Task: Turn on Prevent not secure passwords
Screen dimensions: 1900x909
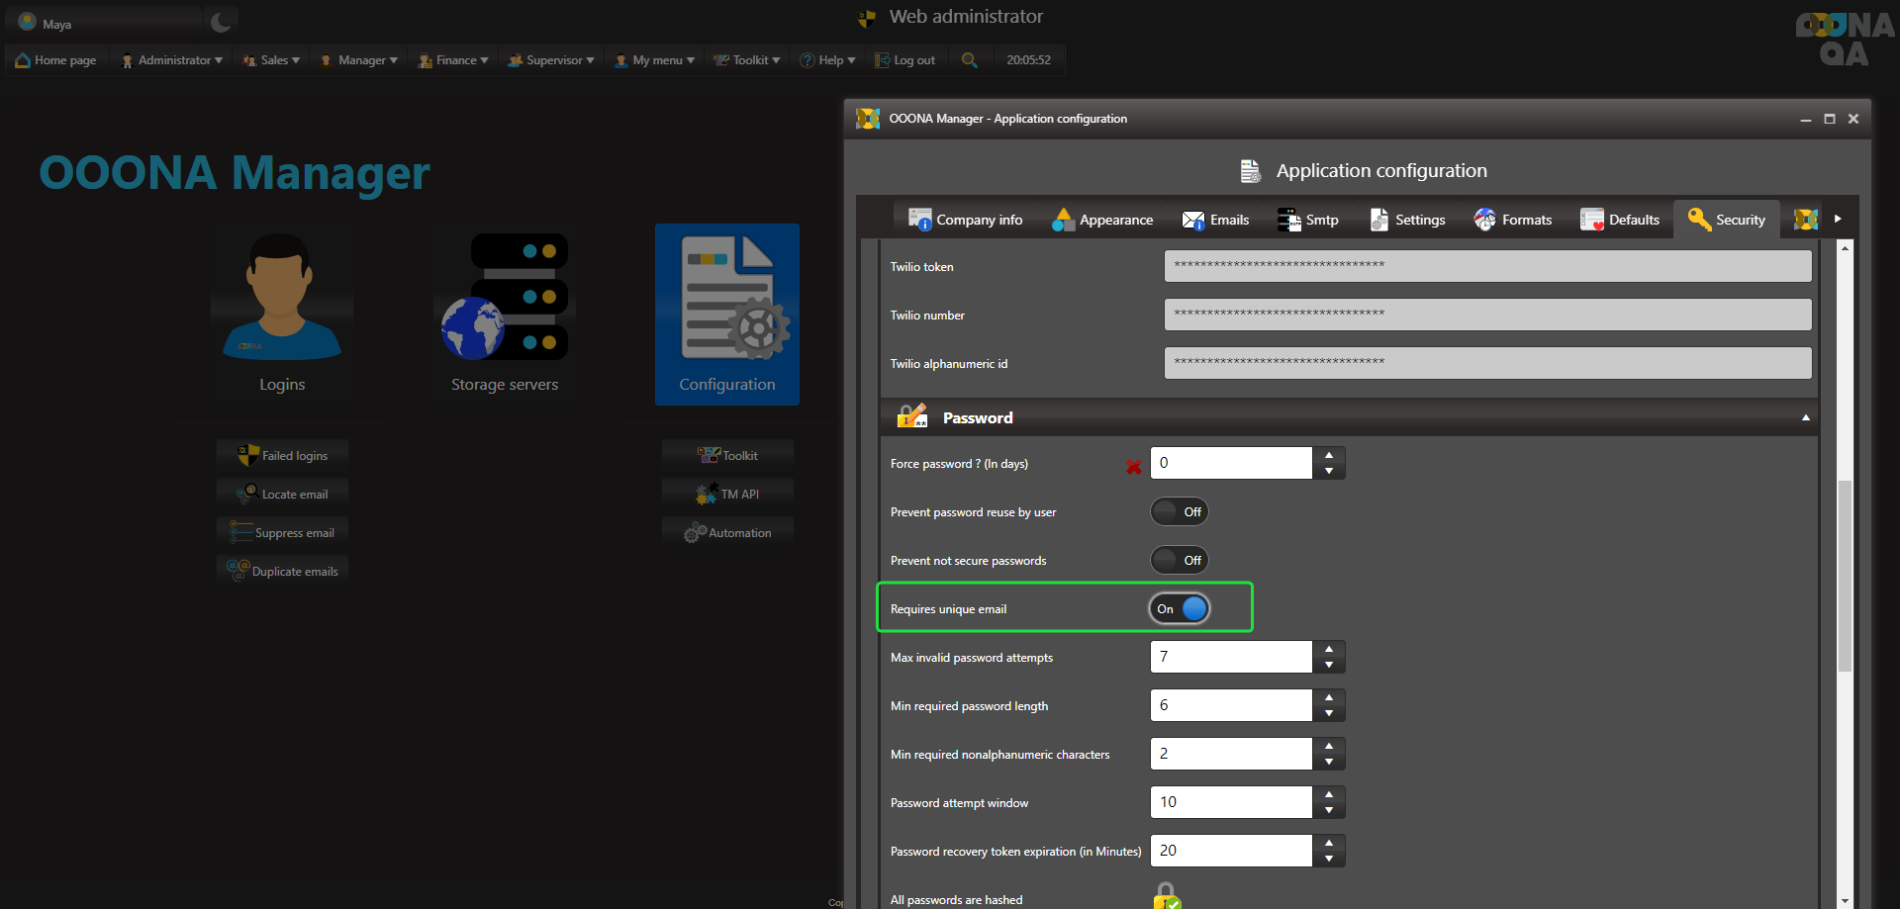Action: tap(1179, 560)
